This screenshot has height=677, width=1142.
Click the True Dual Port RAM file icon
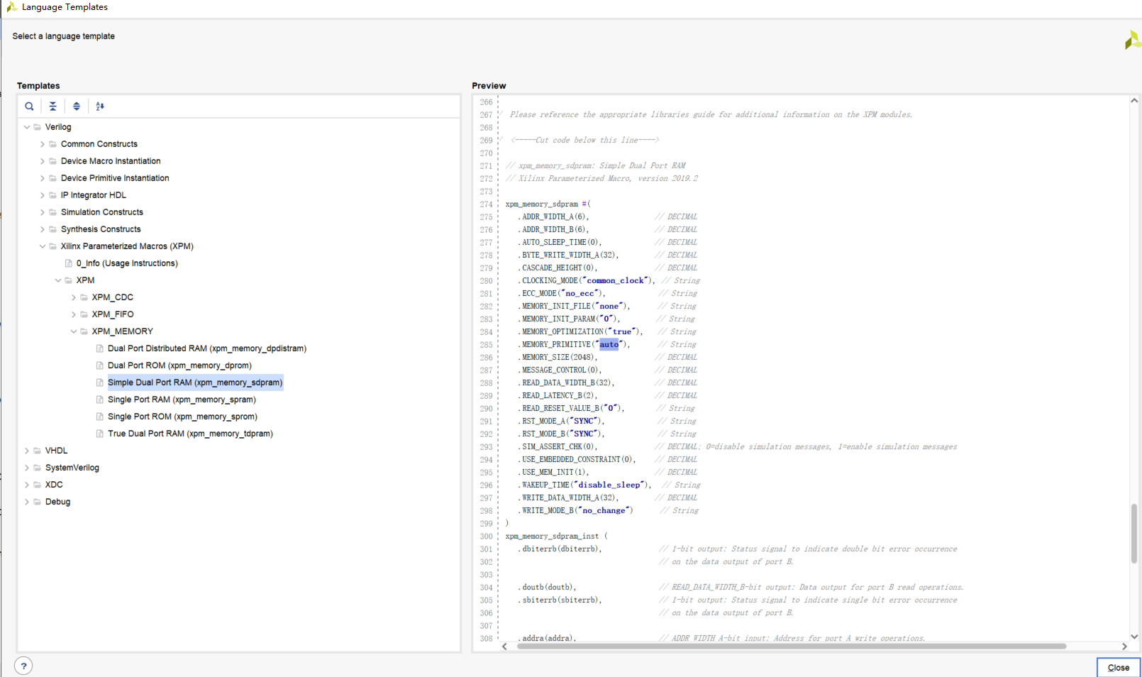pos(100,434)
